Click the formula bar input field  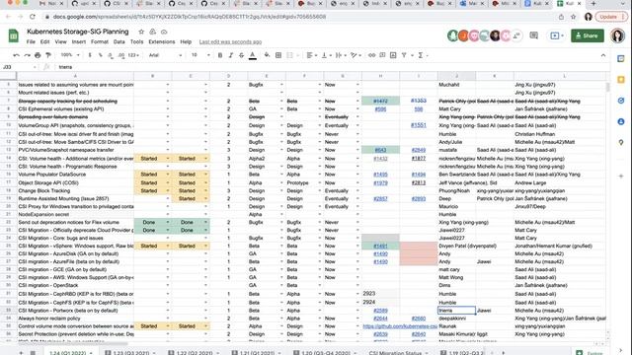331,67
